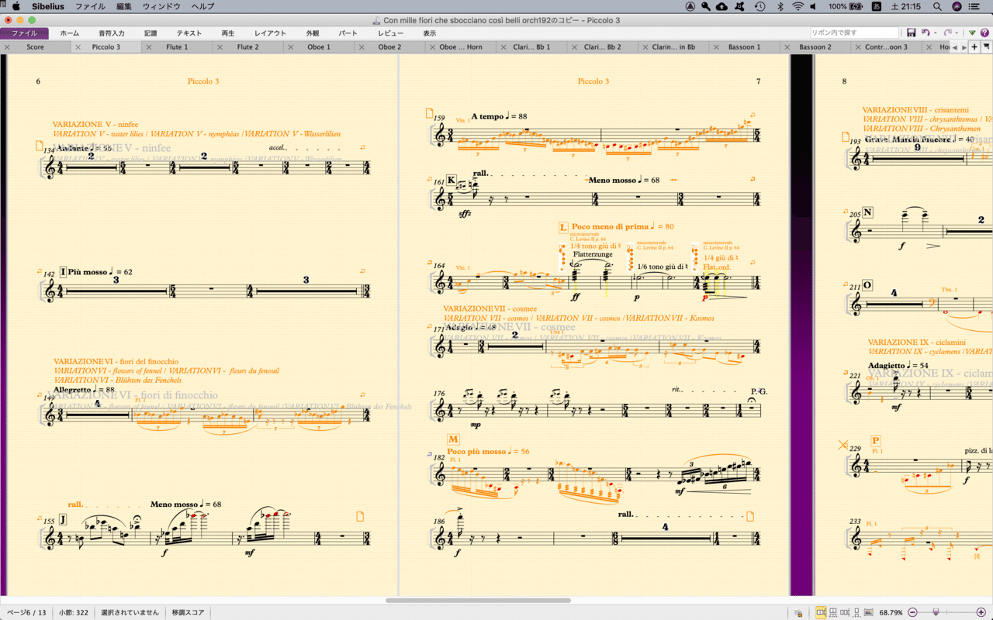993x620 pixels.
Task: Click the Japanese input source menu bar icon
Action: [877, 6]
